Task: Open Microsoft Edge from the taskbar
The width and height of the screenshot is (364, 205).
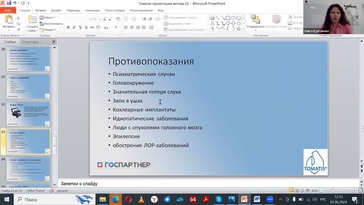Action: tap(115, 199)
